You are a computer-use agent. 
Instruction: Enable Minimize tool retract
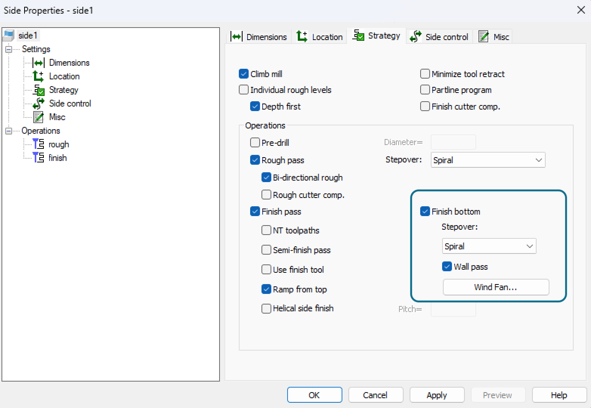(425, 74)
